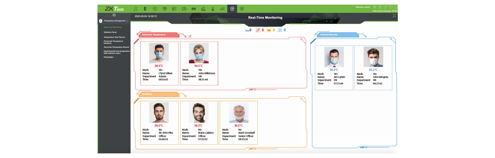Click the 'Senior Officer' department value
495x158 pixels.
pyautogui.click(x=246, y=136)
